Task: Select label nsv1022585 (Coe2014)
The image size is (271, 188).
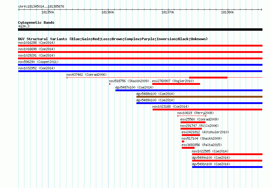Action: coord(210,151)
